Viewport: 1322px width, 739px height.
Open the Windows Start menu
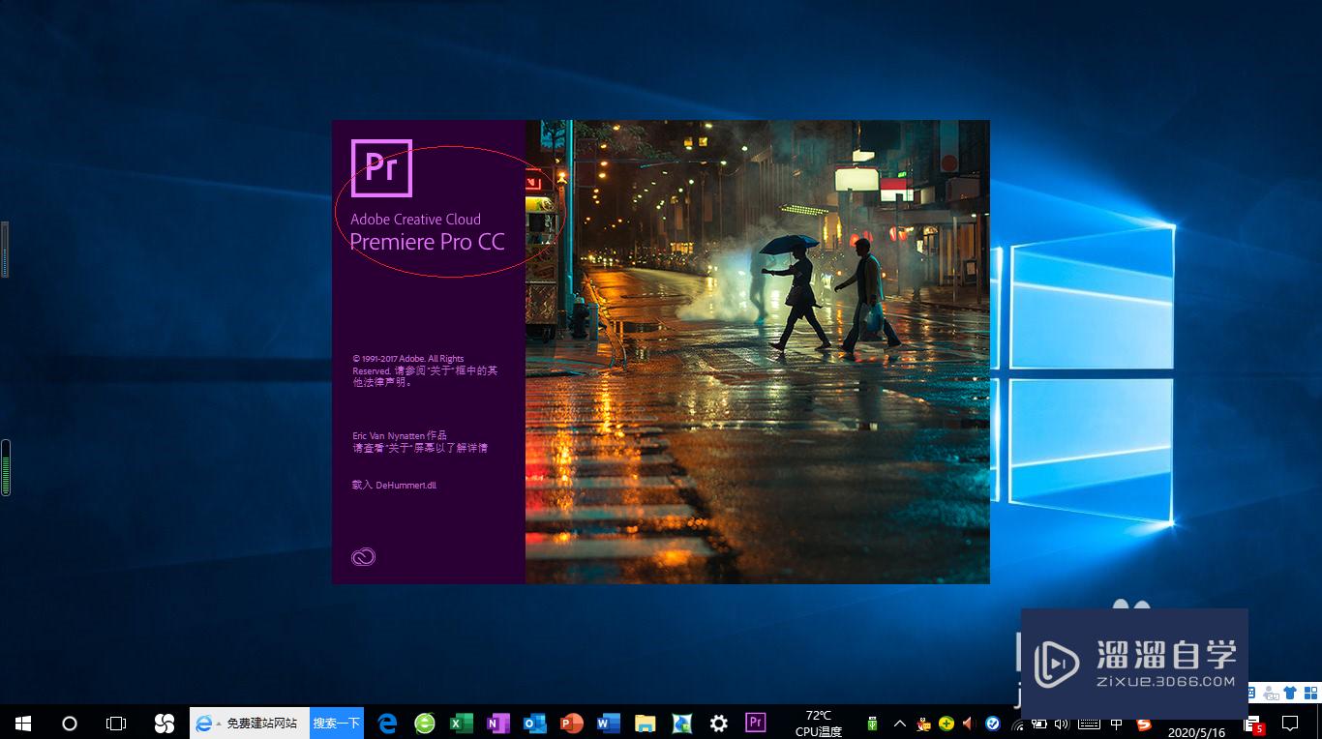point(23,723)
